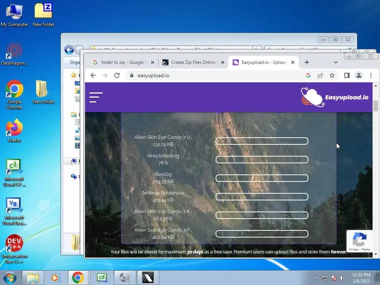Click the padlock site info icon
Viewport: 380px width, 285px height.
(x=132, y=75)
